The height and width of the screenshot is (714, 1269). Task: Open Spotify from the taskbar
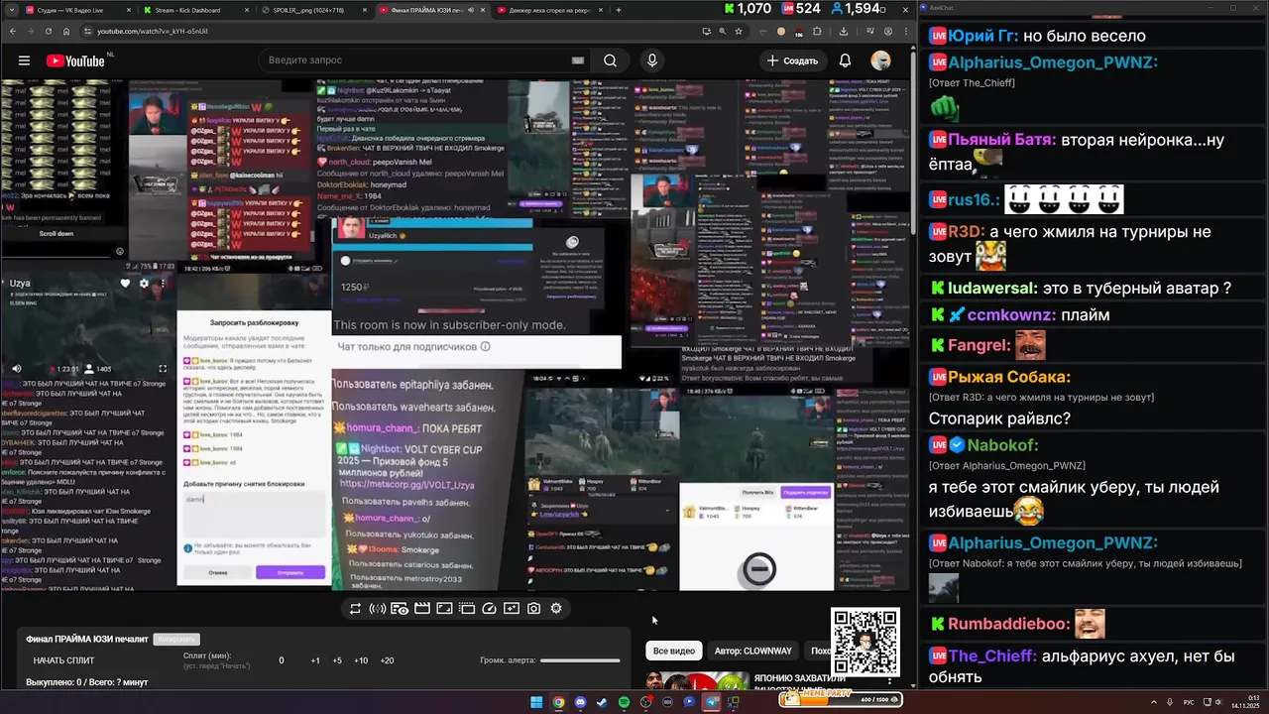pos(624,702)
